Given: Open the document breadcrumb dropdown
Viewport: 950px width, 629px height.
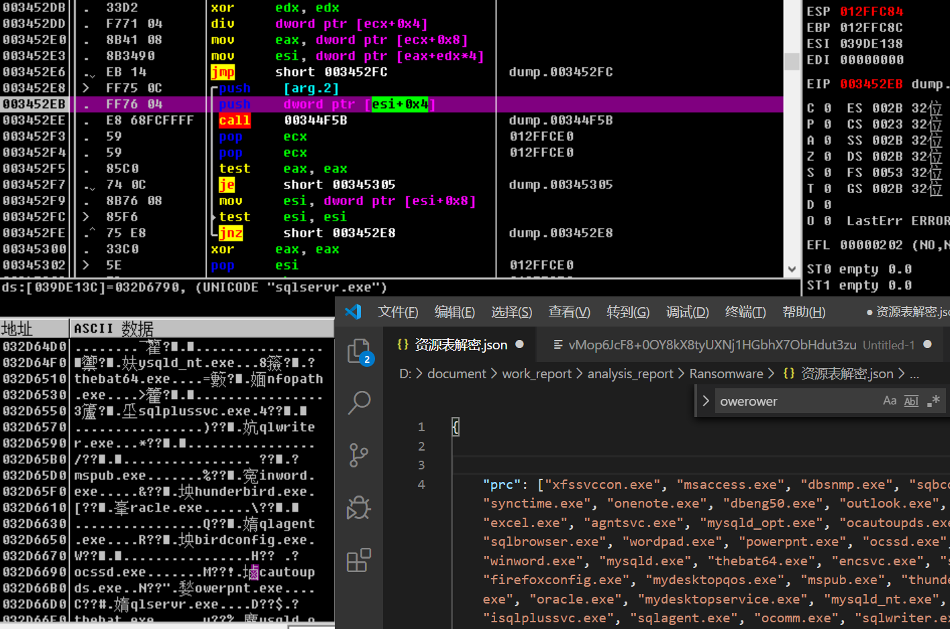Looking at the screenshot, I should click(x=457, y=374).
